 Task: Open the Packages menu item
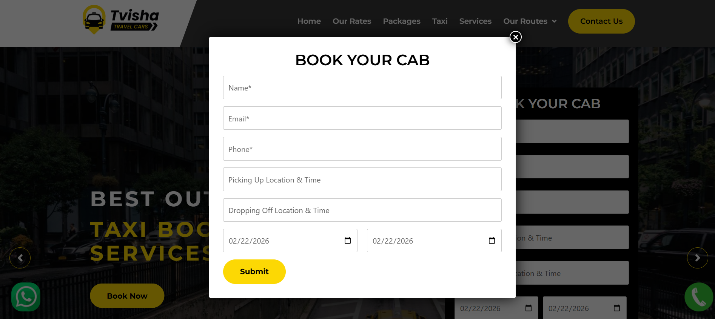point(401,21)
